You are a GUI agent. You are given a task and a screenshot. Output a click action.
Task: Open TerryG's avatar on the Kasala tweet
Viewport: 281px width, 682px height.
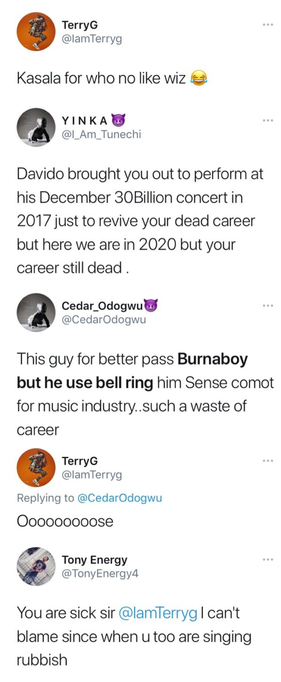36,32
